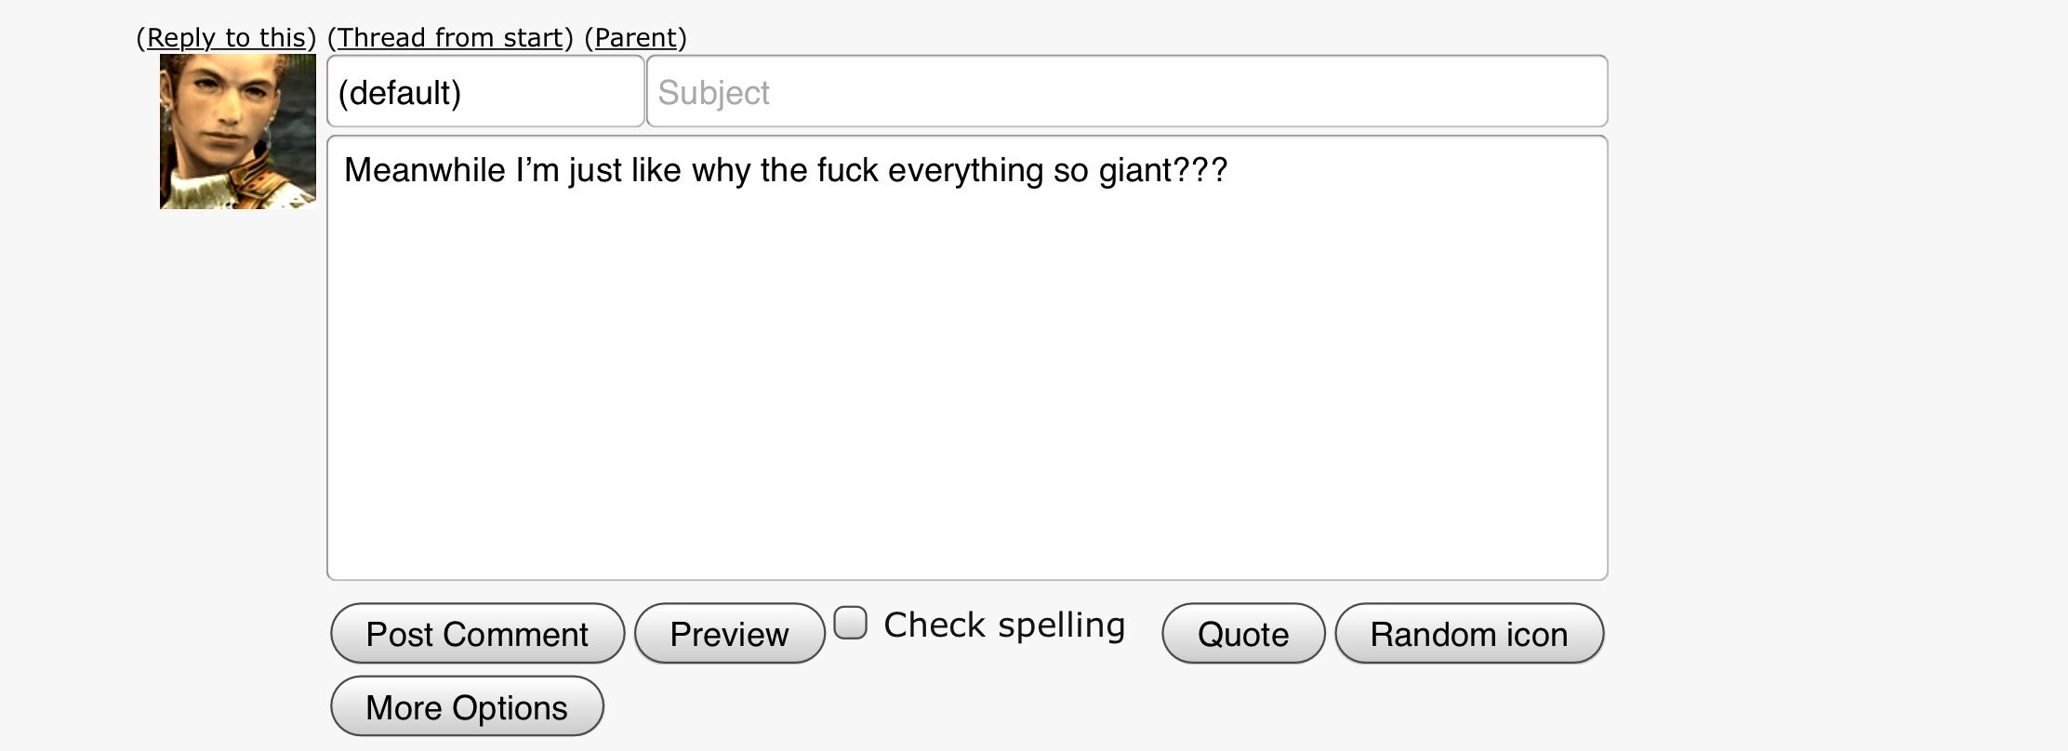Open the comment Preview
The height and width of the screenshot is (751, 2068).
coord(729,633)
